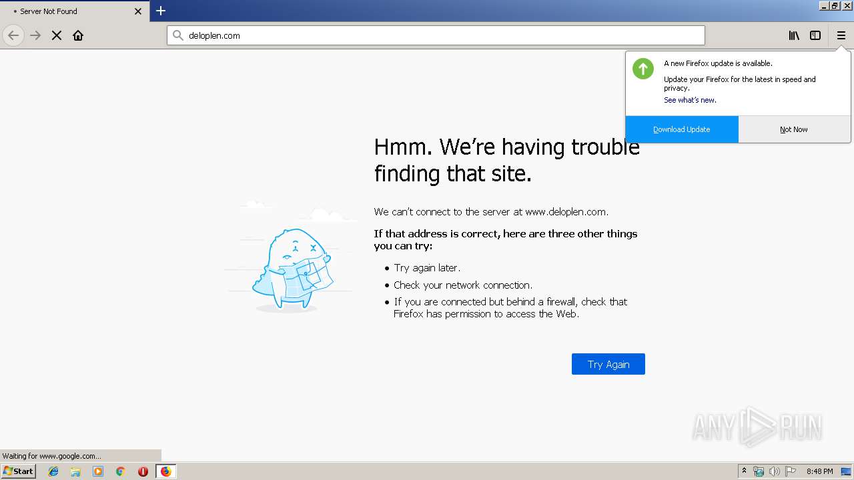The image size is (854, 480).
Task: Launch Opera browser from taskbar
Action: (143, 471)
